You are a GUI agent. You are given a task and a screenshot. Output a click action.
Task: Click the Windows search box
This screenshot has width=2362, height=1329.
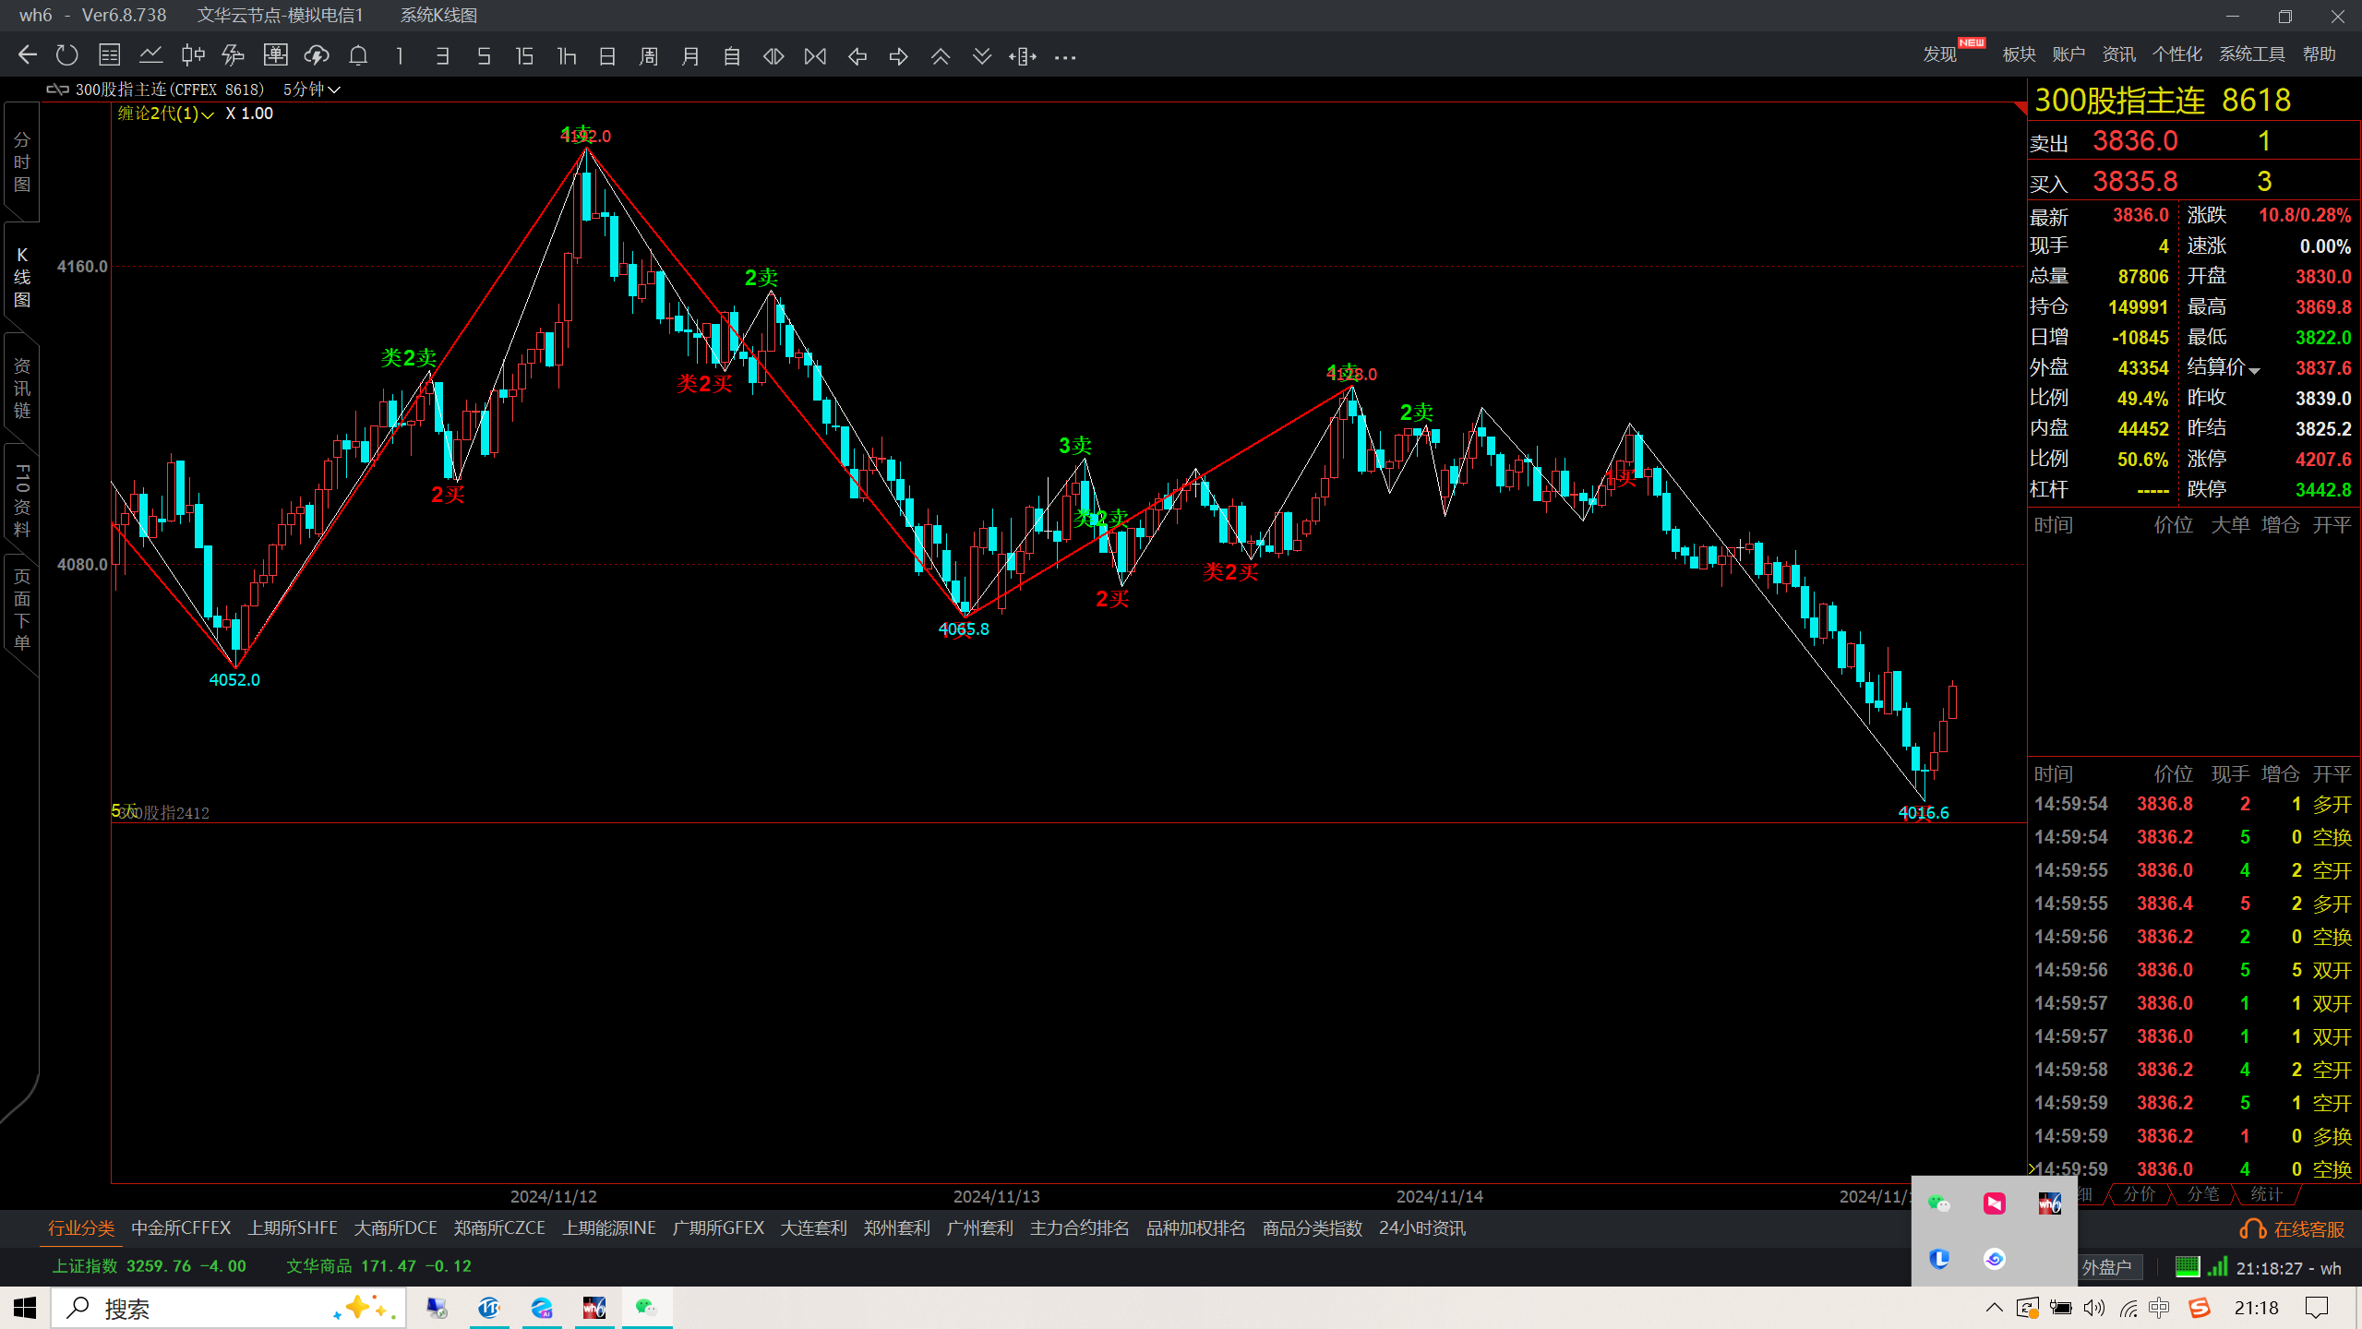click(229, 1309)
